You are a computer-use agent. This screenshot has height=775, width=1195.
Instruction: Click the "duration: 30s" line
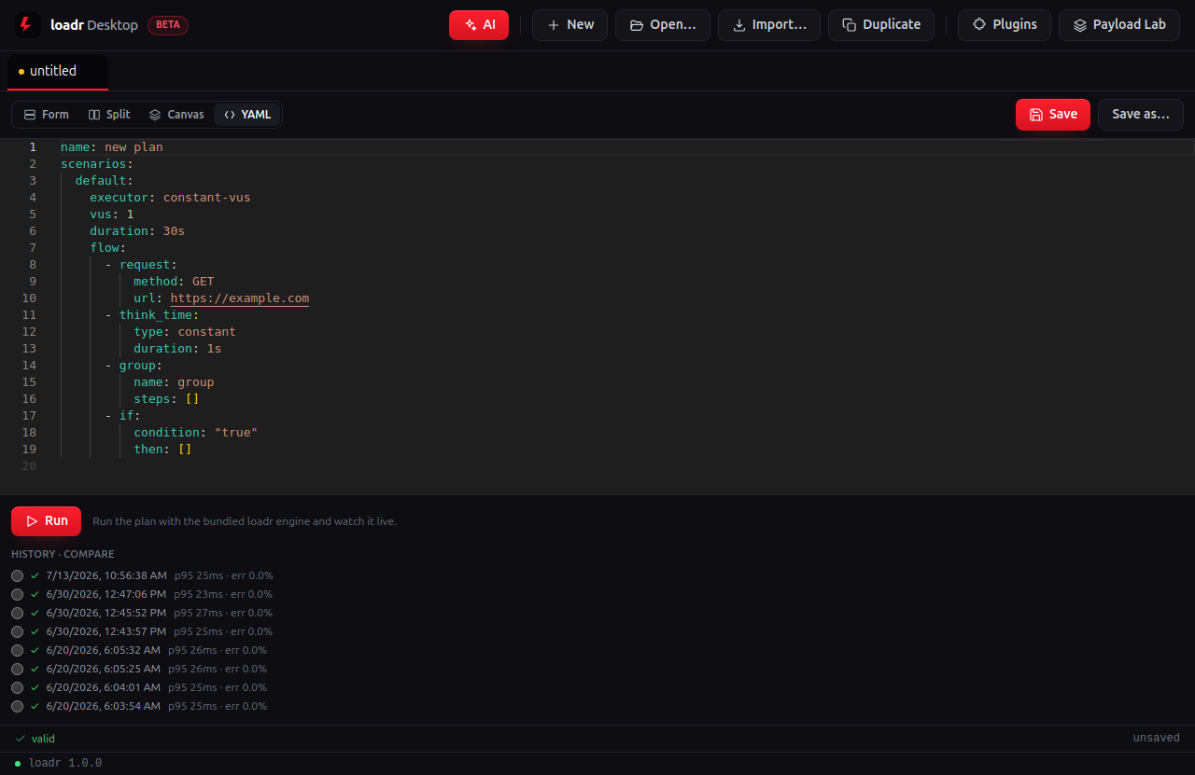tap(137, 231)
